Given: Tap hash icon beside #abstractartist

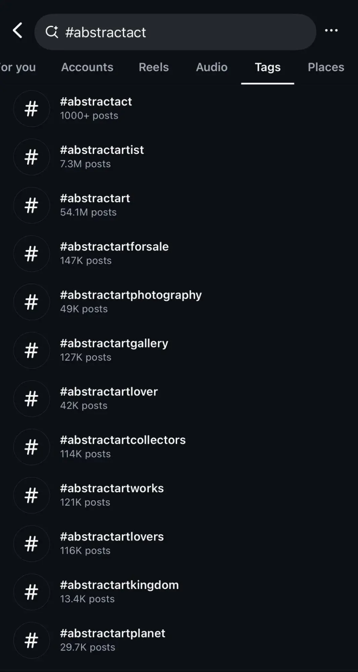Looking at the screenshot, I should coord(32,157).
